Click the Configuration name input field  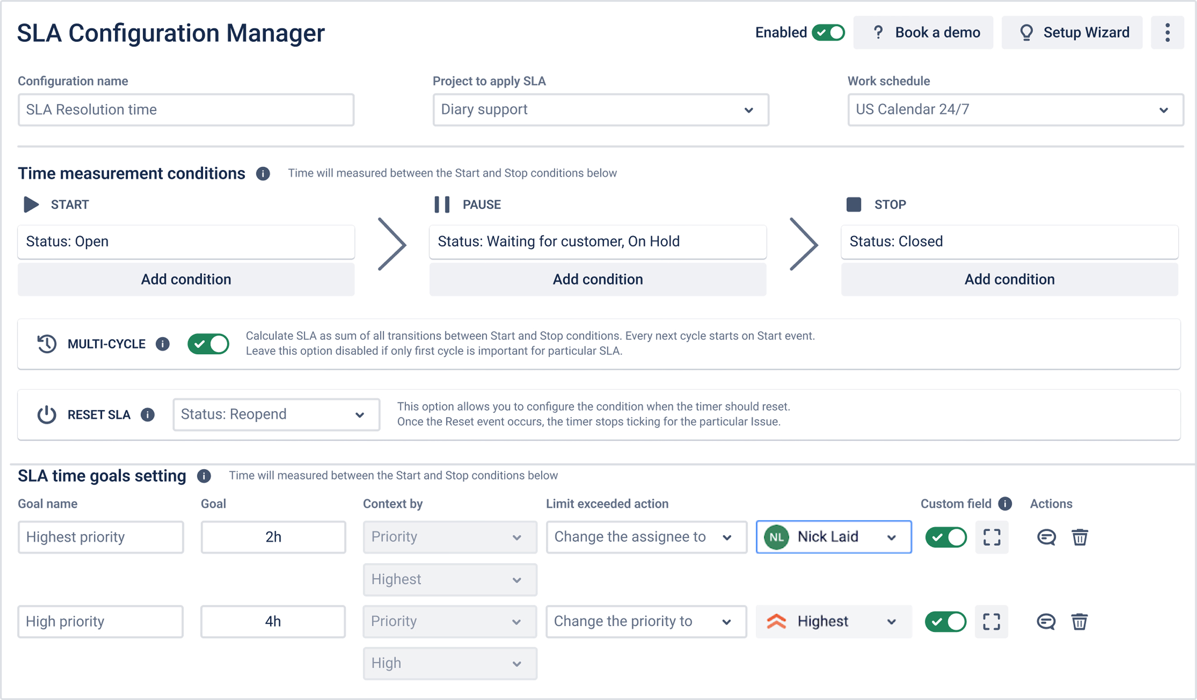click(x=185, y=110)
